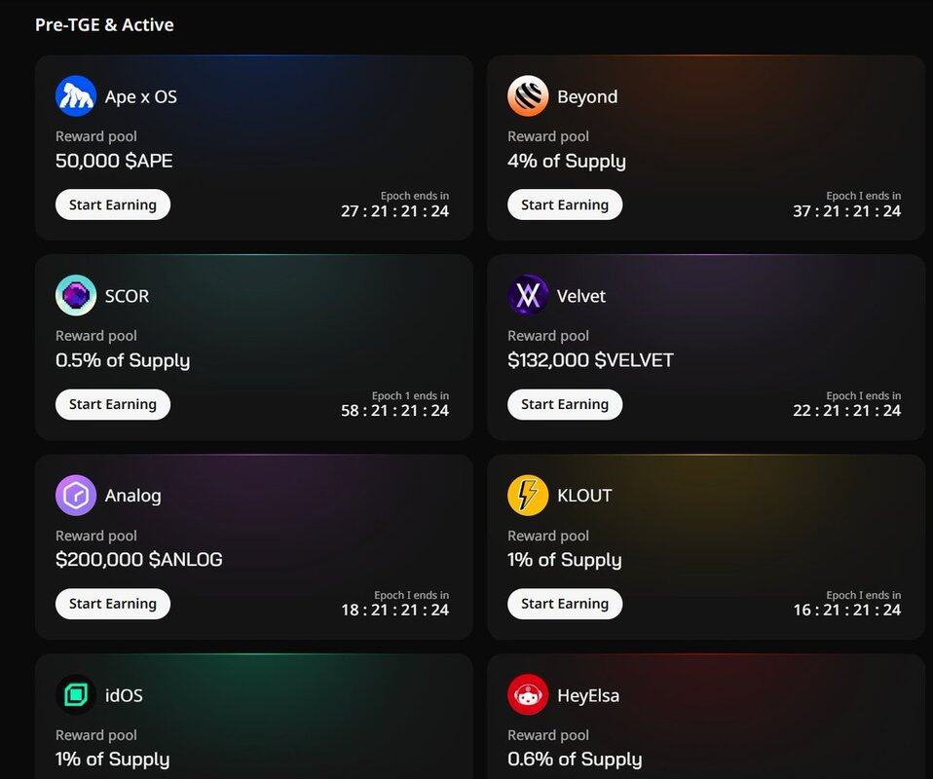Start earning in the SCOR campaign
933x779 pixels.
tap(113, 404)
